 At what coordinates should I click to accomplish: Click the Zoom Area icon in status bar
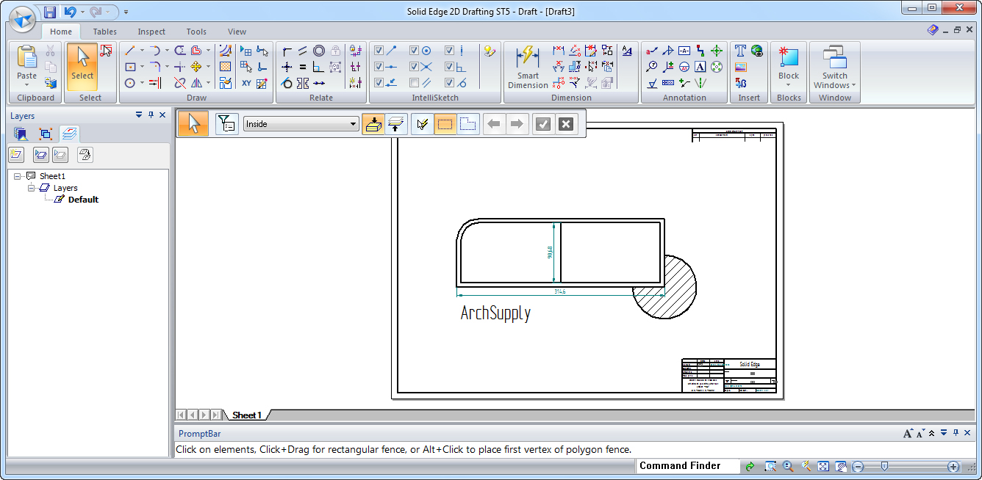770,466
